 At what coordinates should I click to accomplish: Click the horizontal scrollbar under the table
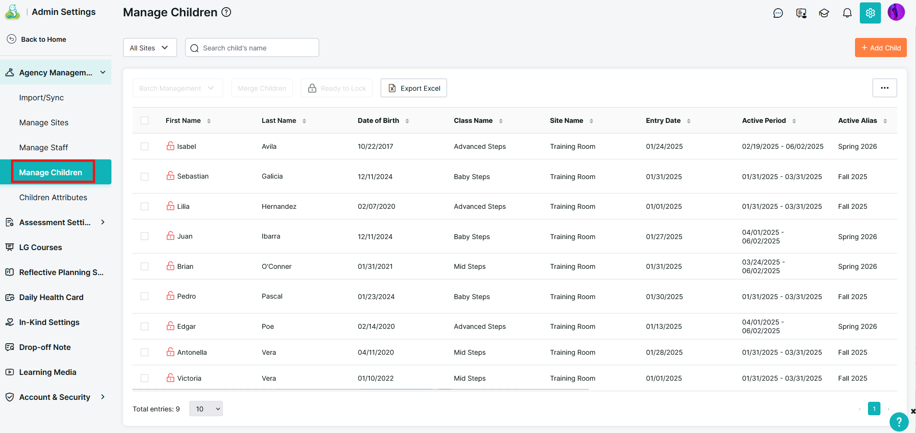tap(361, 389)
